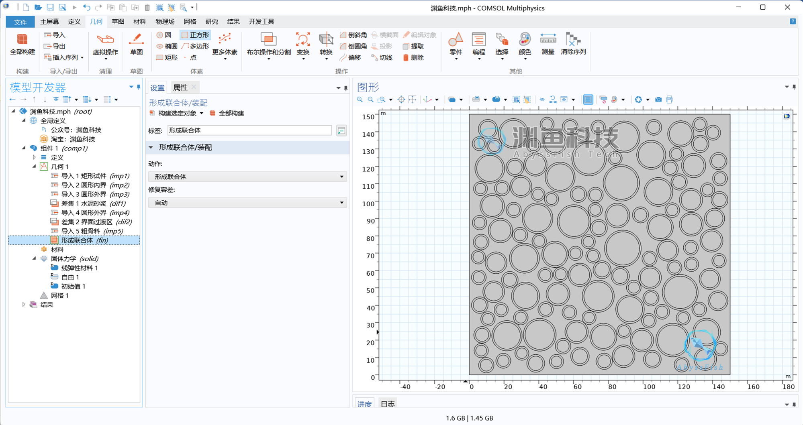Switch to the 网格 ribbon tab
This screenshot has height=425, width=803.
coord(190,22)
